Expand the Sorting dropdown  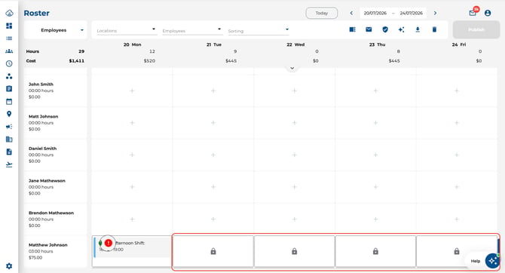[x=258, y=31]
